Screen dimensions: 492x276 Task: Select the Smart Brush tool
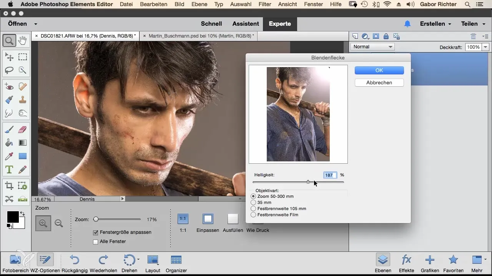(9, 100)
